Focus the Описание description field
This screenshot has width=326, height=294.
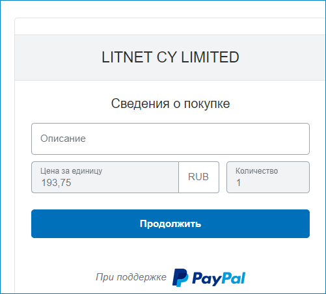(170, 139)
